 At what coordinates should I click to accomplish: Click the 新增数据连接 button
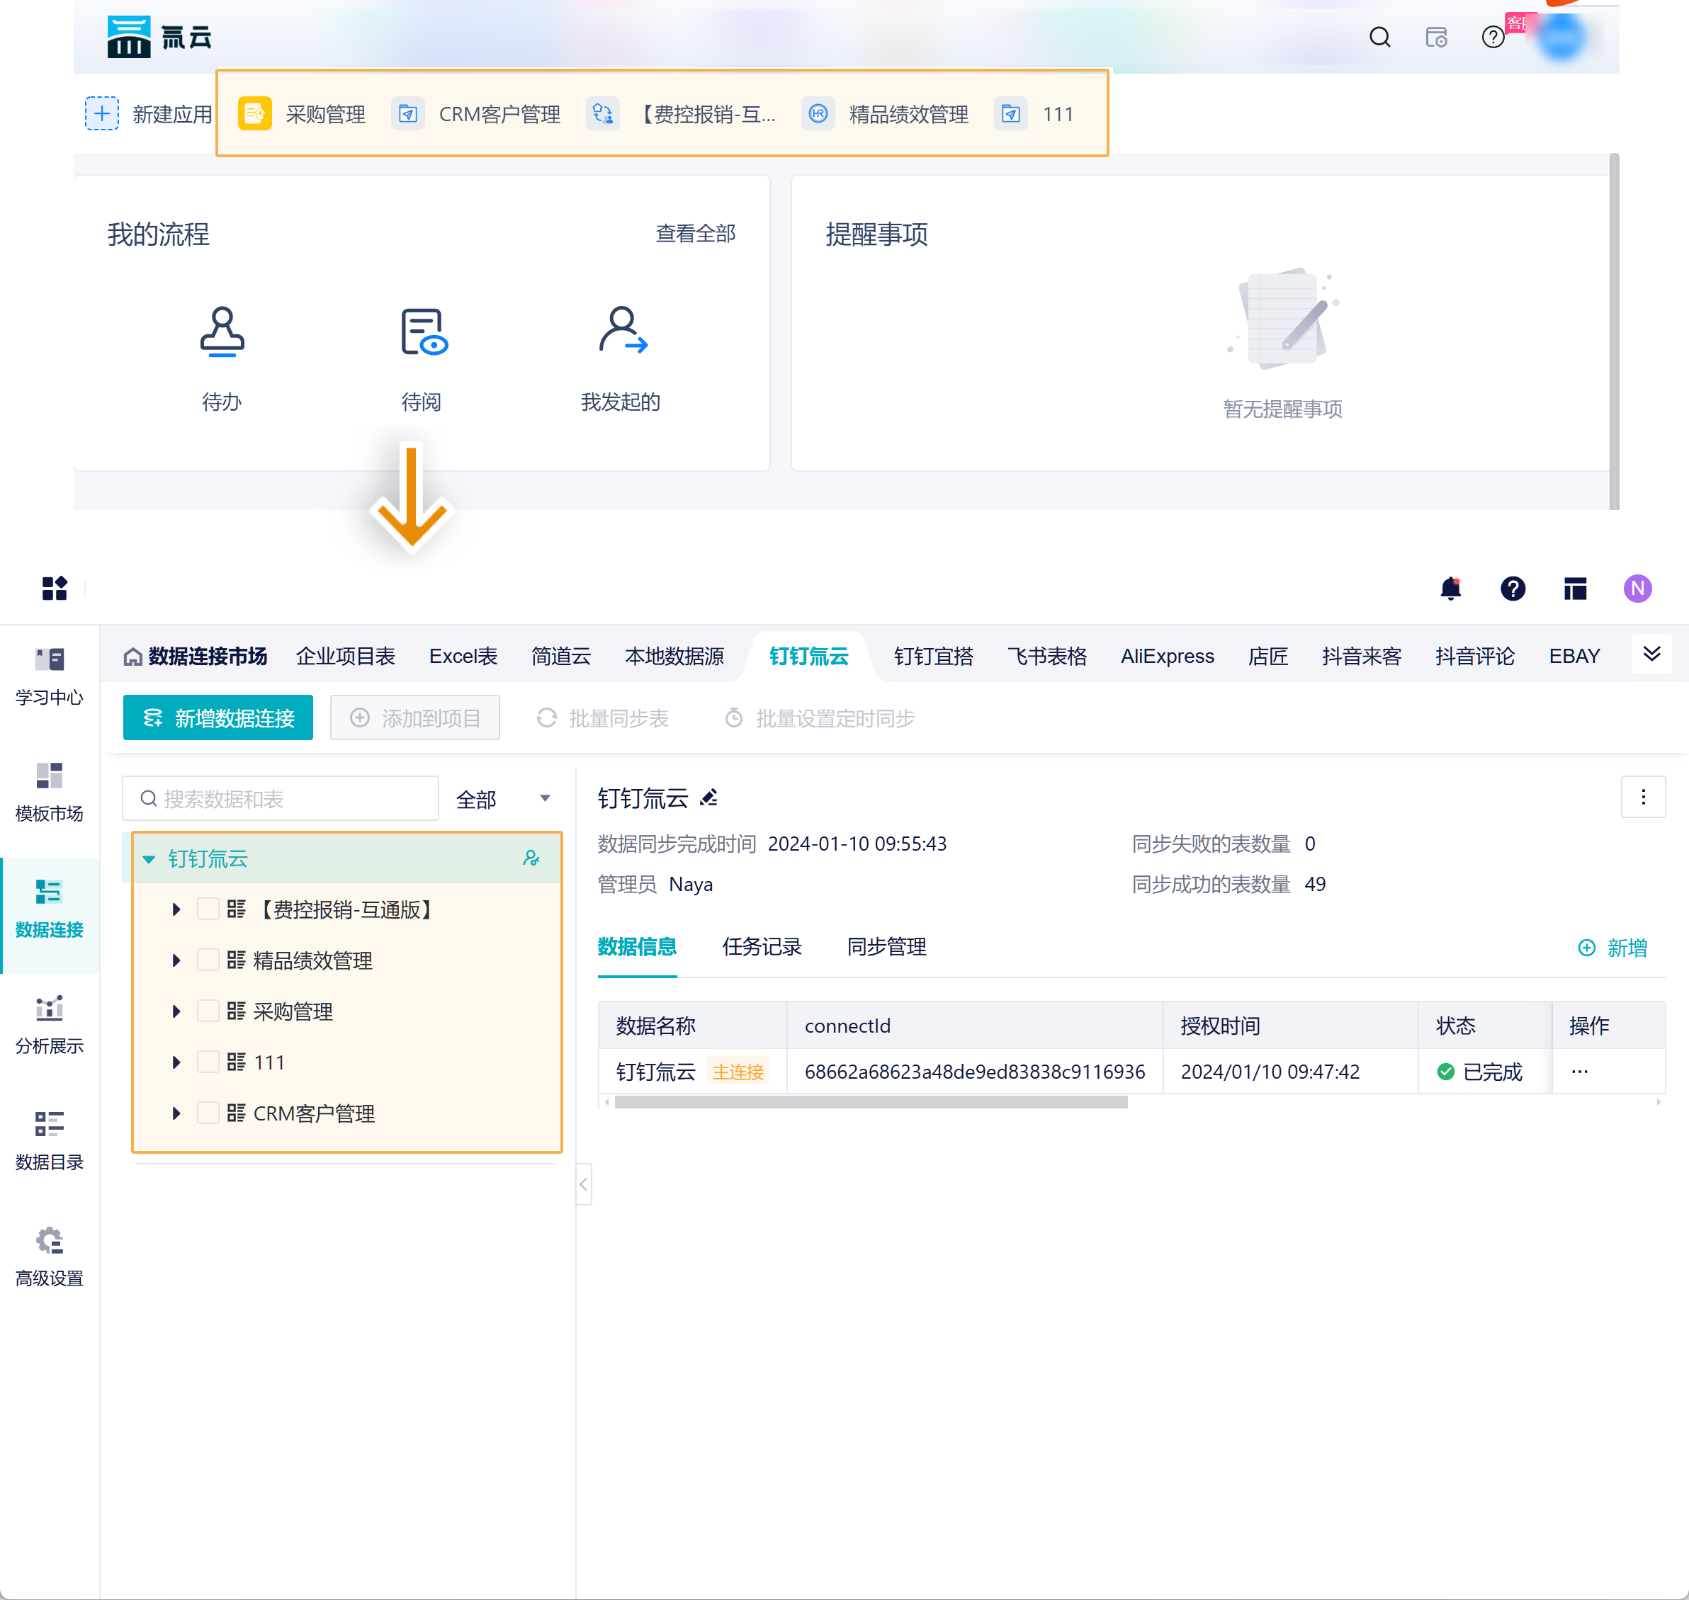click(x=218, y=718)
